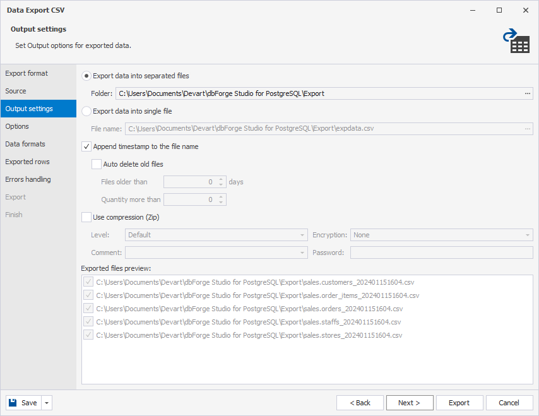This screenshot has height=416, width=539.
Task: Click the Next > button
Action: tap(410, 403)
